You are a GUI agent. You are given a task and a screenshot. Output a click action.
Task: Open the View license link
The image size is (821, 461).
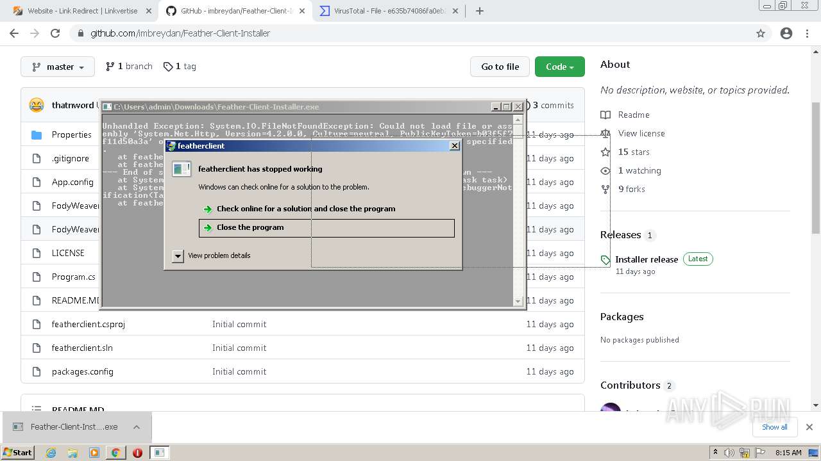(x=641, y=133)
